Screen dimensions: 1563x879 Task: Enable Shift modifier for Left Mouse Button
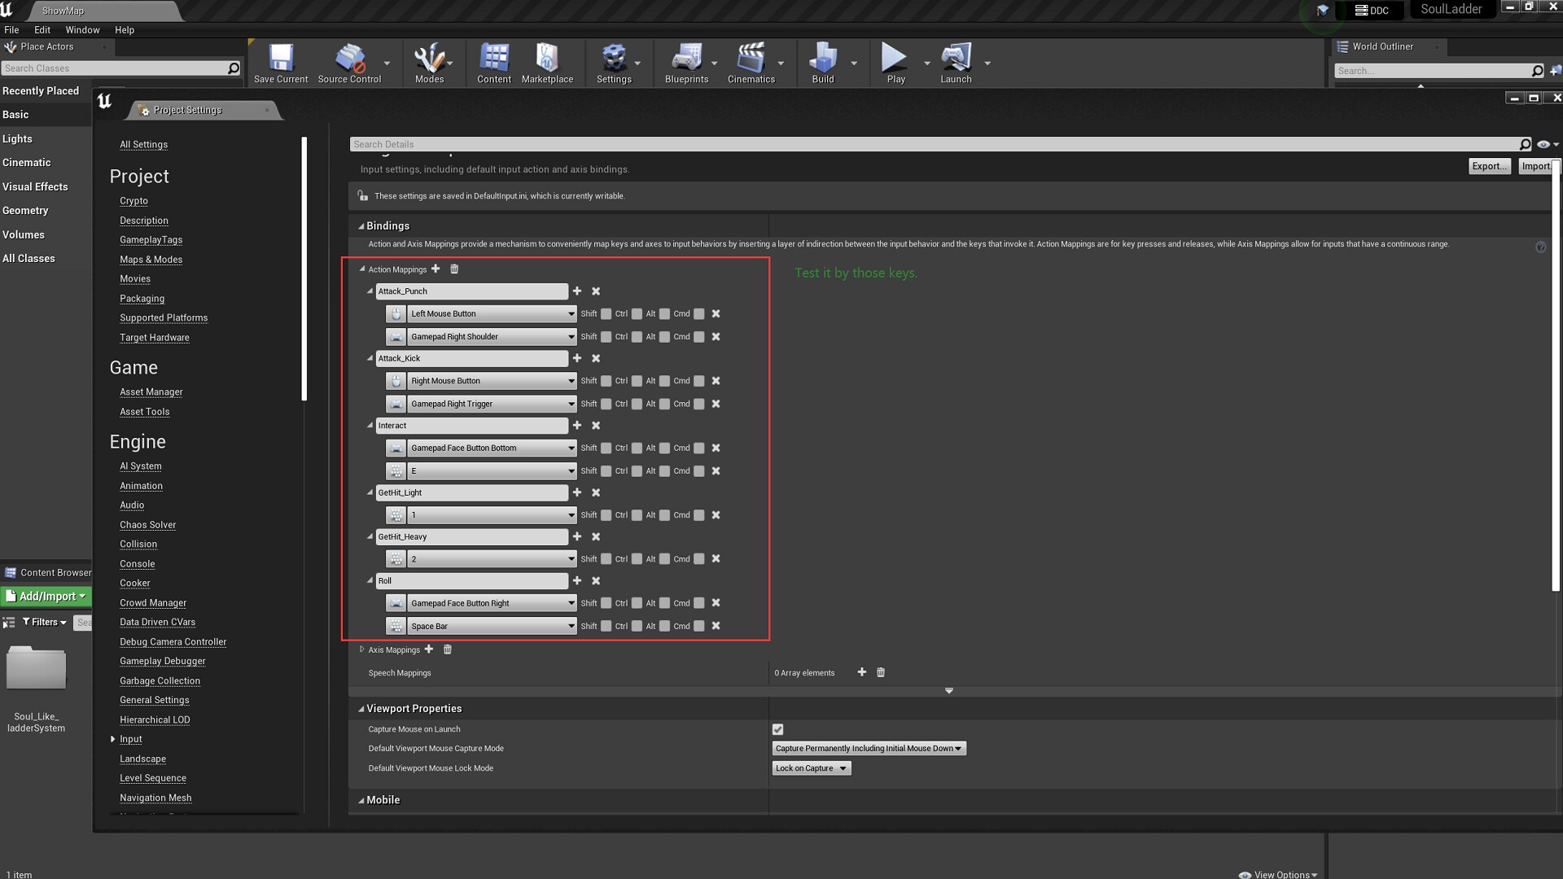tap(606, 314)
